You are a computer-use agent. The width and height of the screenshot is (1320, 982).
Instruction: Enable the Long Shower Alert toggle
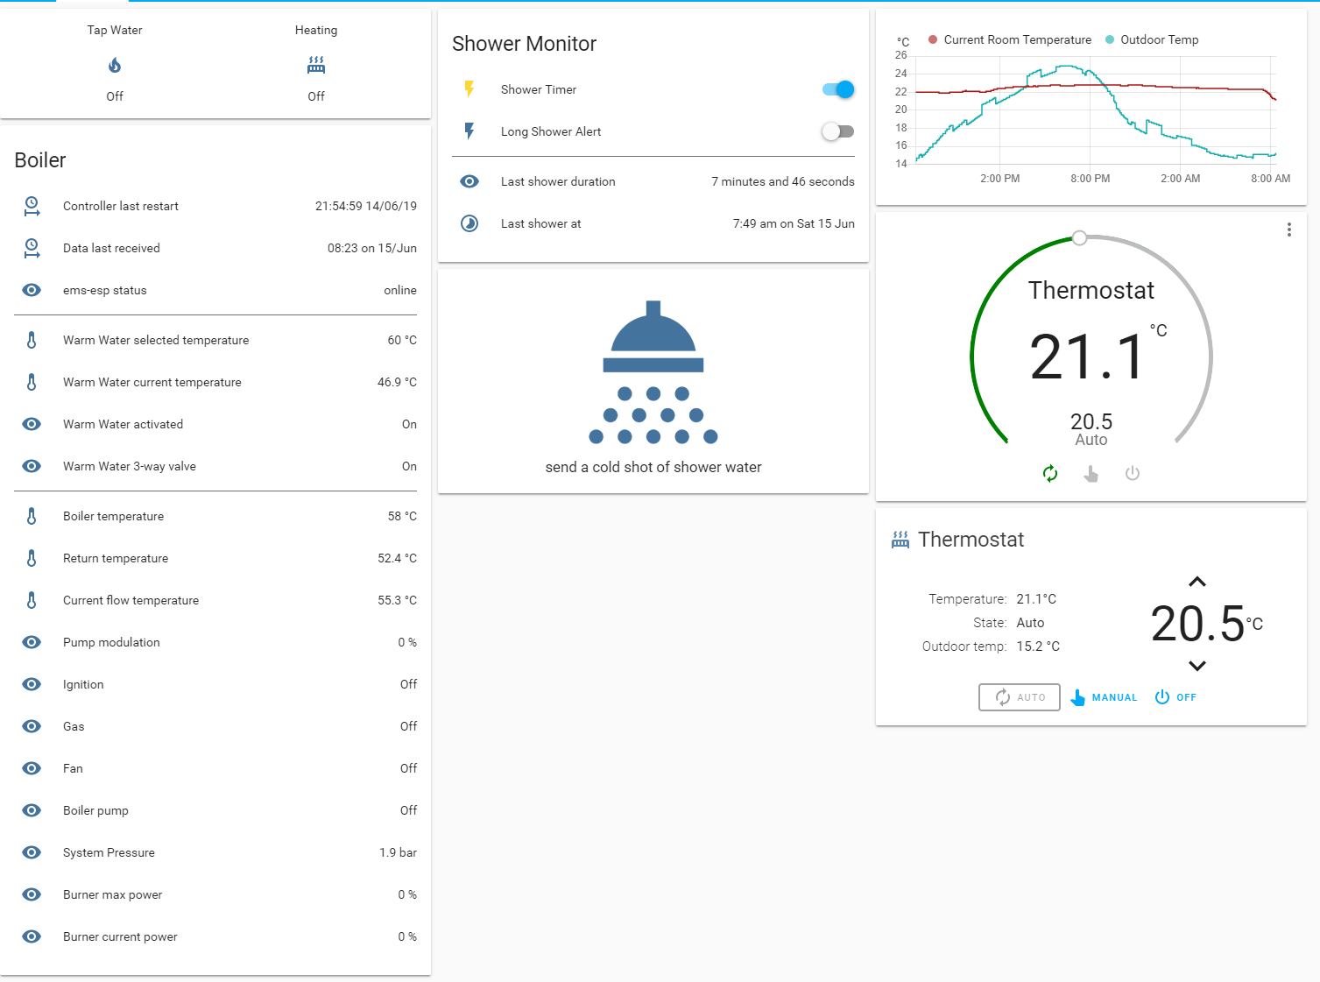click(838, 131)
